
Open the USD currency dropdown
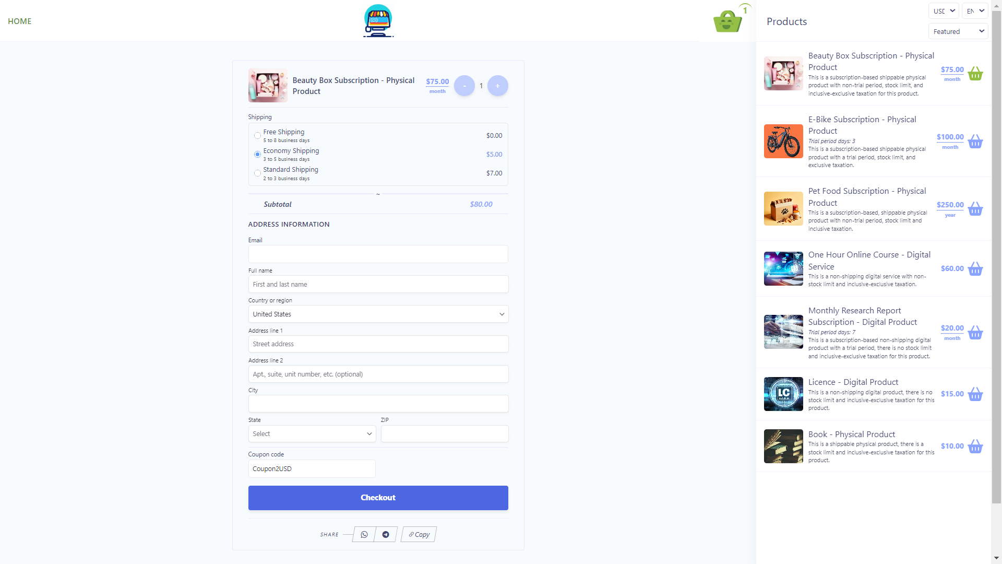944,11
